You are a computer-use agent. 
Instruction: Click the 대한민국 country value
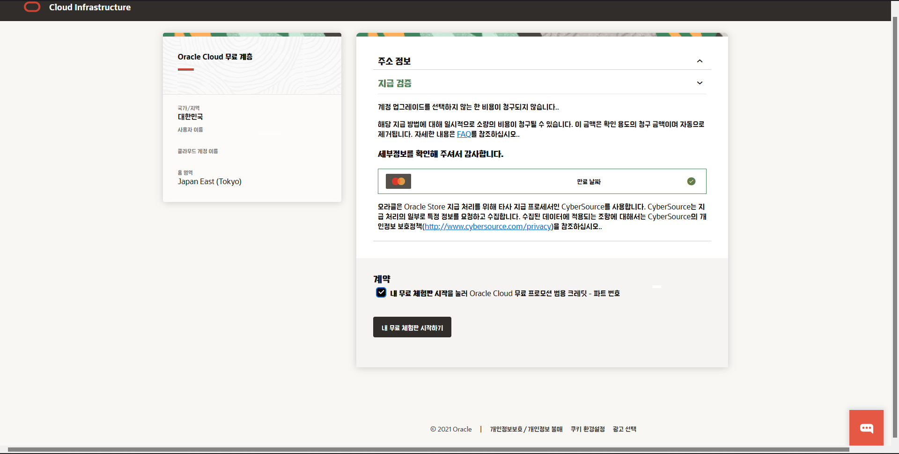click(x=190, y=117)
